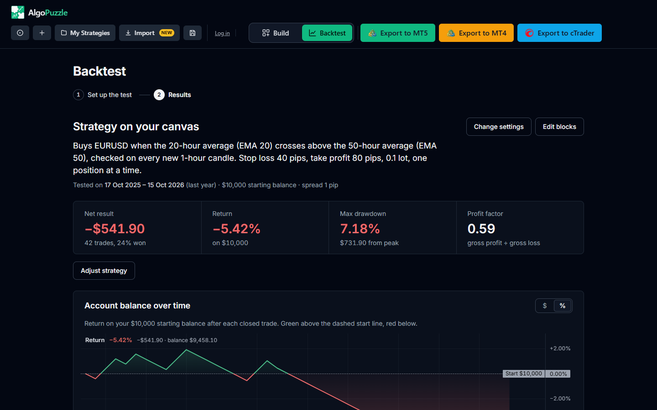Click Edit blocks button
Screen dimensions: 657x410
point(559,127)
